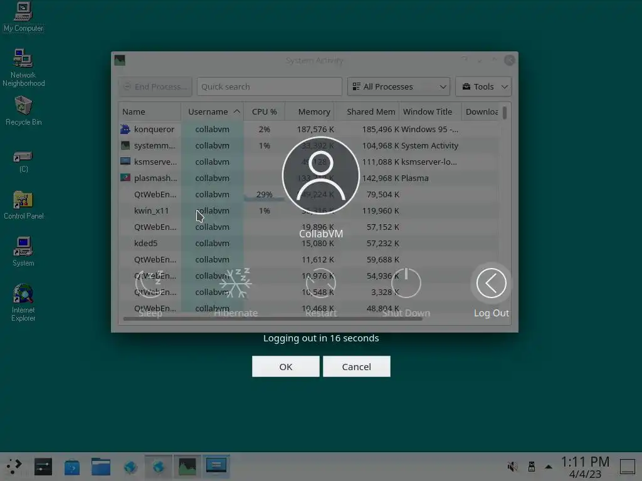Open Discover software center in taskbar
The height and width of the screenshot is (481, 642).
coord(71,467)
